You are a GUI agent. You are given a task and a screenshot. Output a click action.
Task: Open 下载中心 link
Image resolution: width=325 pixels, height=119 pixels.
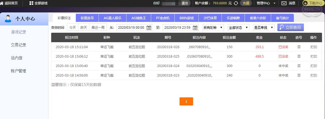point(316,3)
